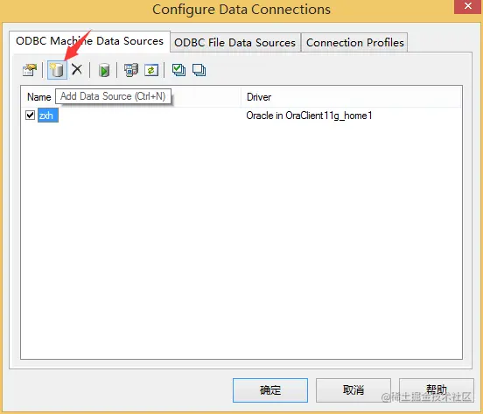Screen dimensions: 483x414
Task: Close the Configure Data Connections dialog
Action: point(468,6)
